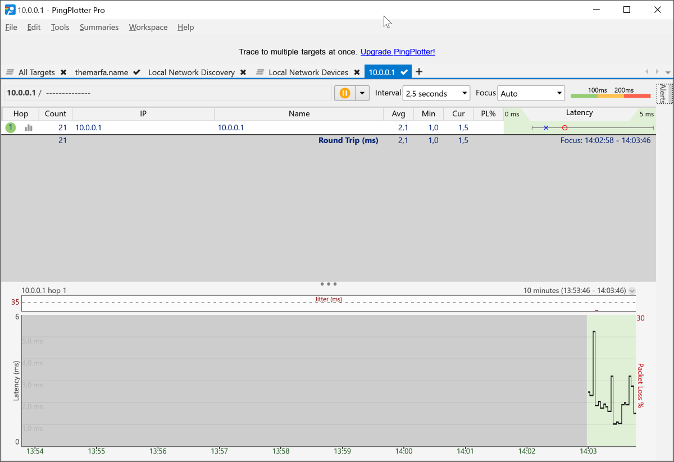Click the 10.0.0.1 target address field
The image size is (674, 462).
tap(167, 93)
